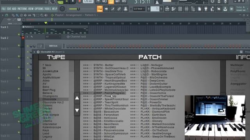Open pattern selector arrow left of pattern number
Screen dimensions: 250x140
click(148, 9)
